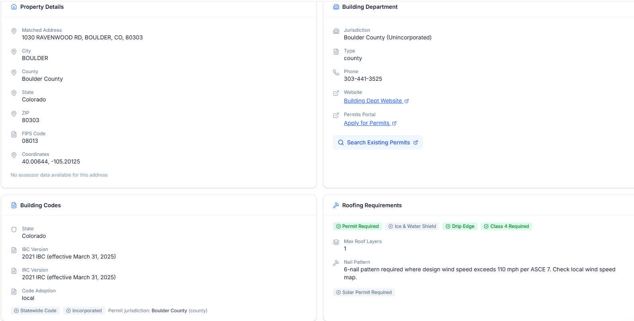
Task: Click the Boulder County (Unincorporated) jurisdiction text
Action: tap(387, 38)
